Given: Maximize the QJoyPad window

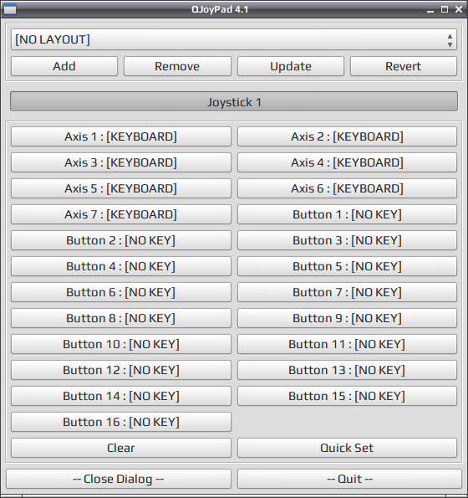Looking at the screenshot, I should [445, 9].
